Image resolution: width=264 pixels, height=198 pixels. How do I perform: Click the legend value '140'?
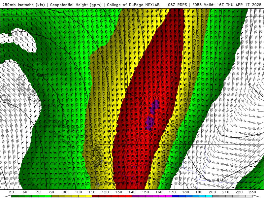[x=132, y=192]
